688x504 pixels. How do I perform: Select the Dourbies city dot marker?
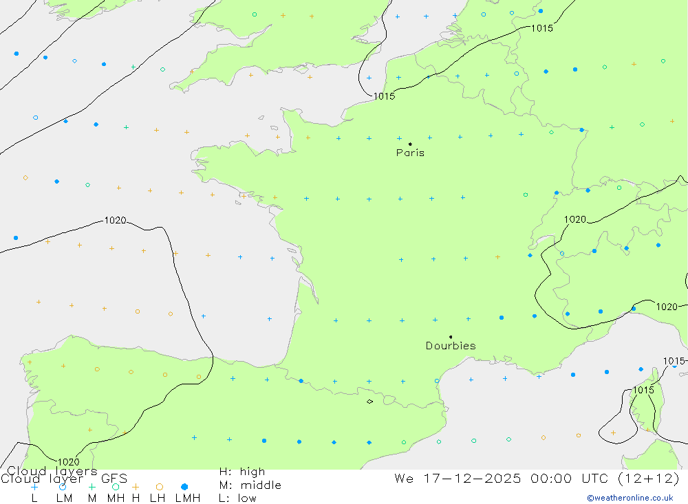(x=451, y=337)
